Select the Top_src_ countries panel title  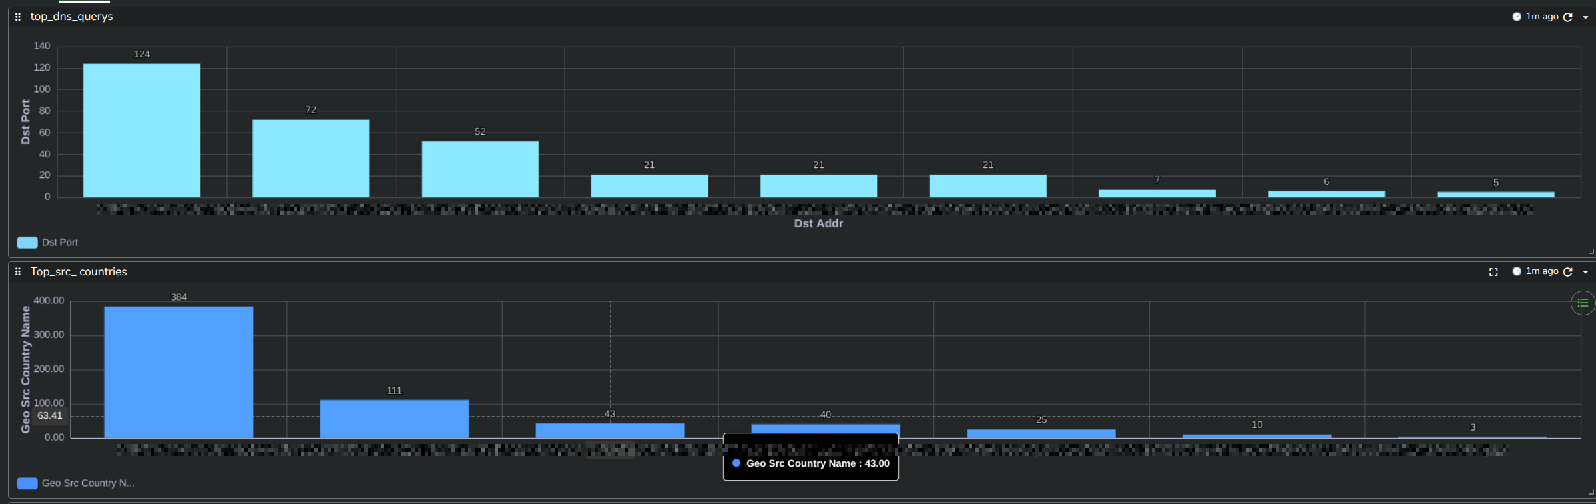(x=79, y=272)
